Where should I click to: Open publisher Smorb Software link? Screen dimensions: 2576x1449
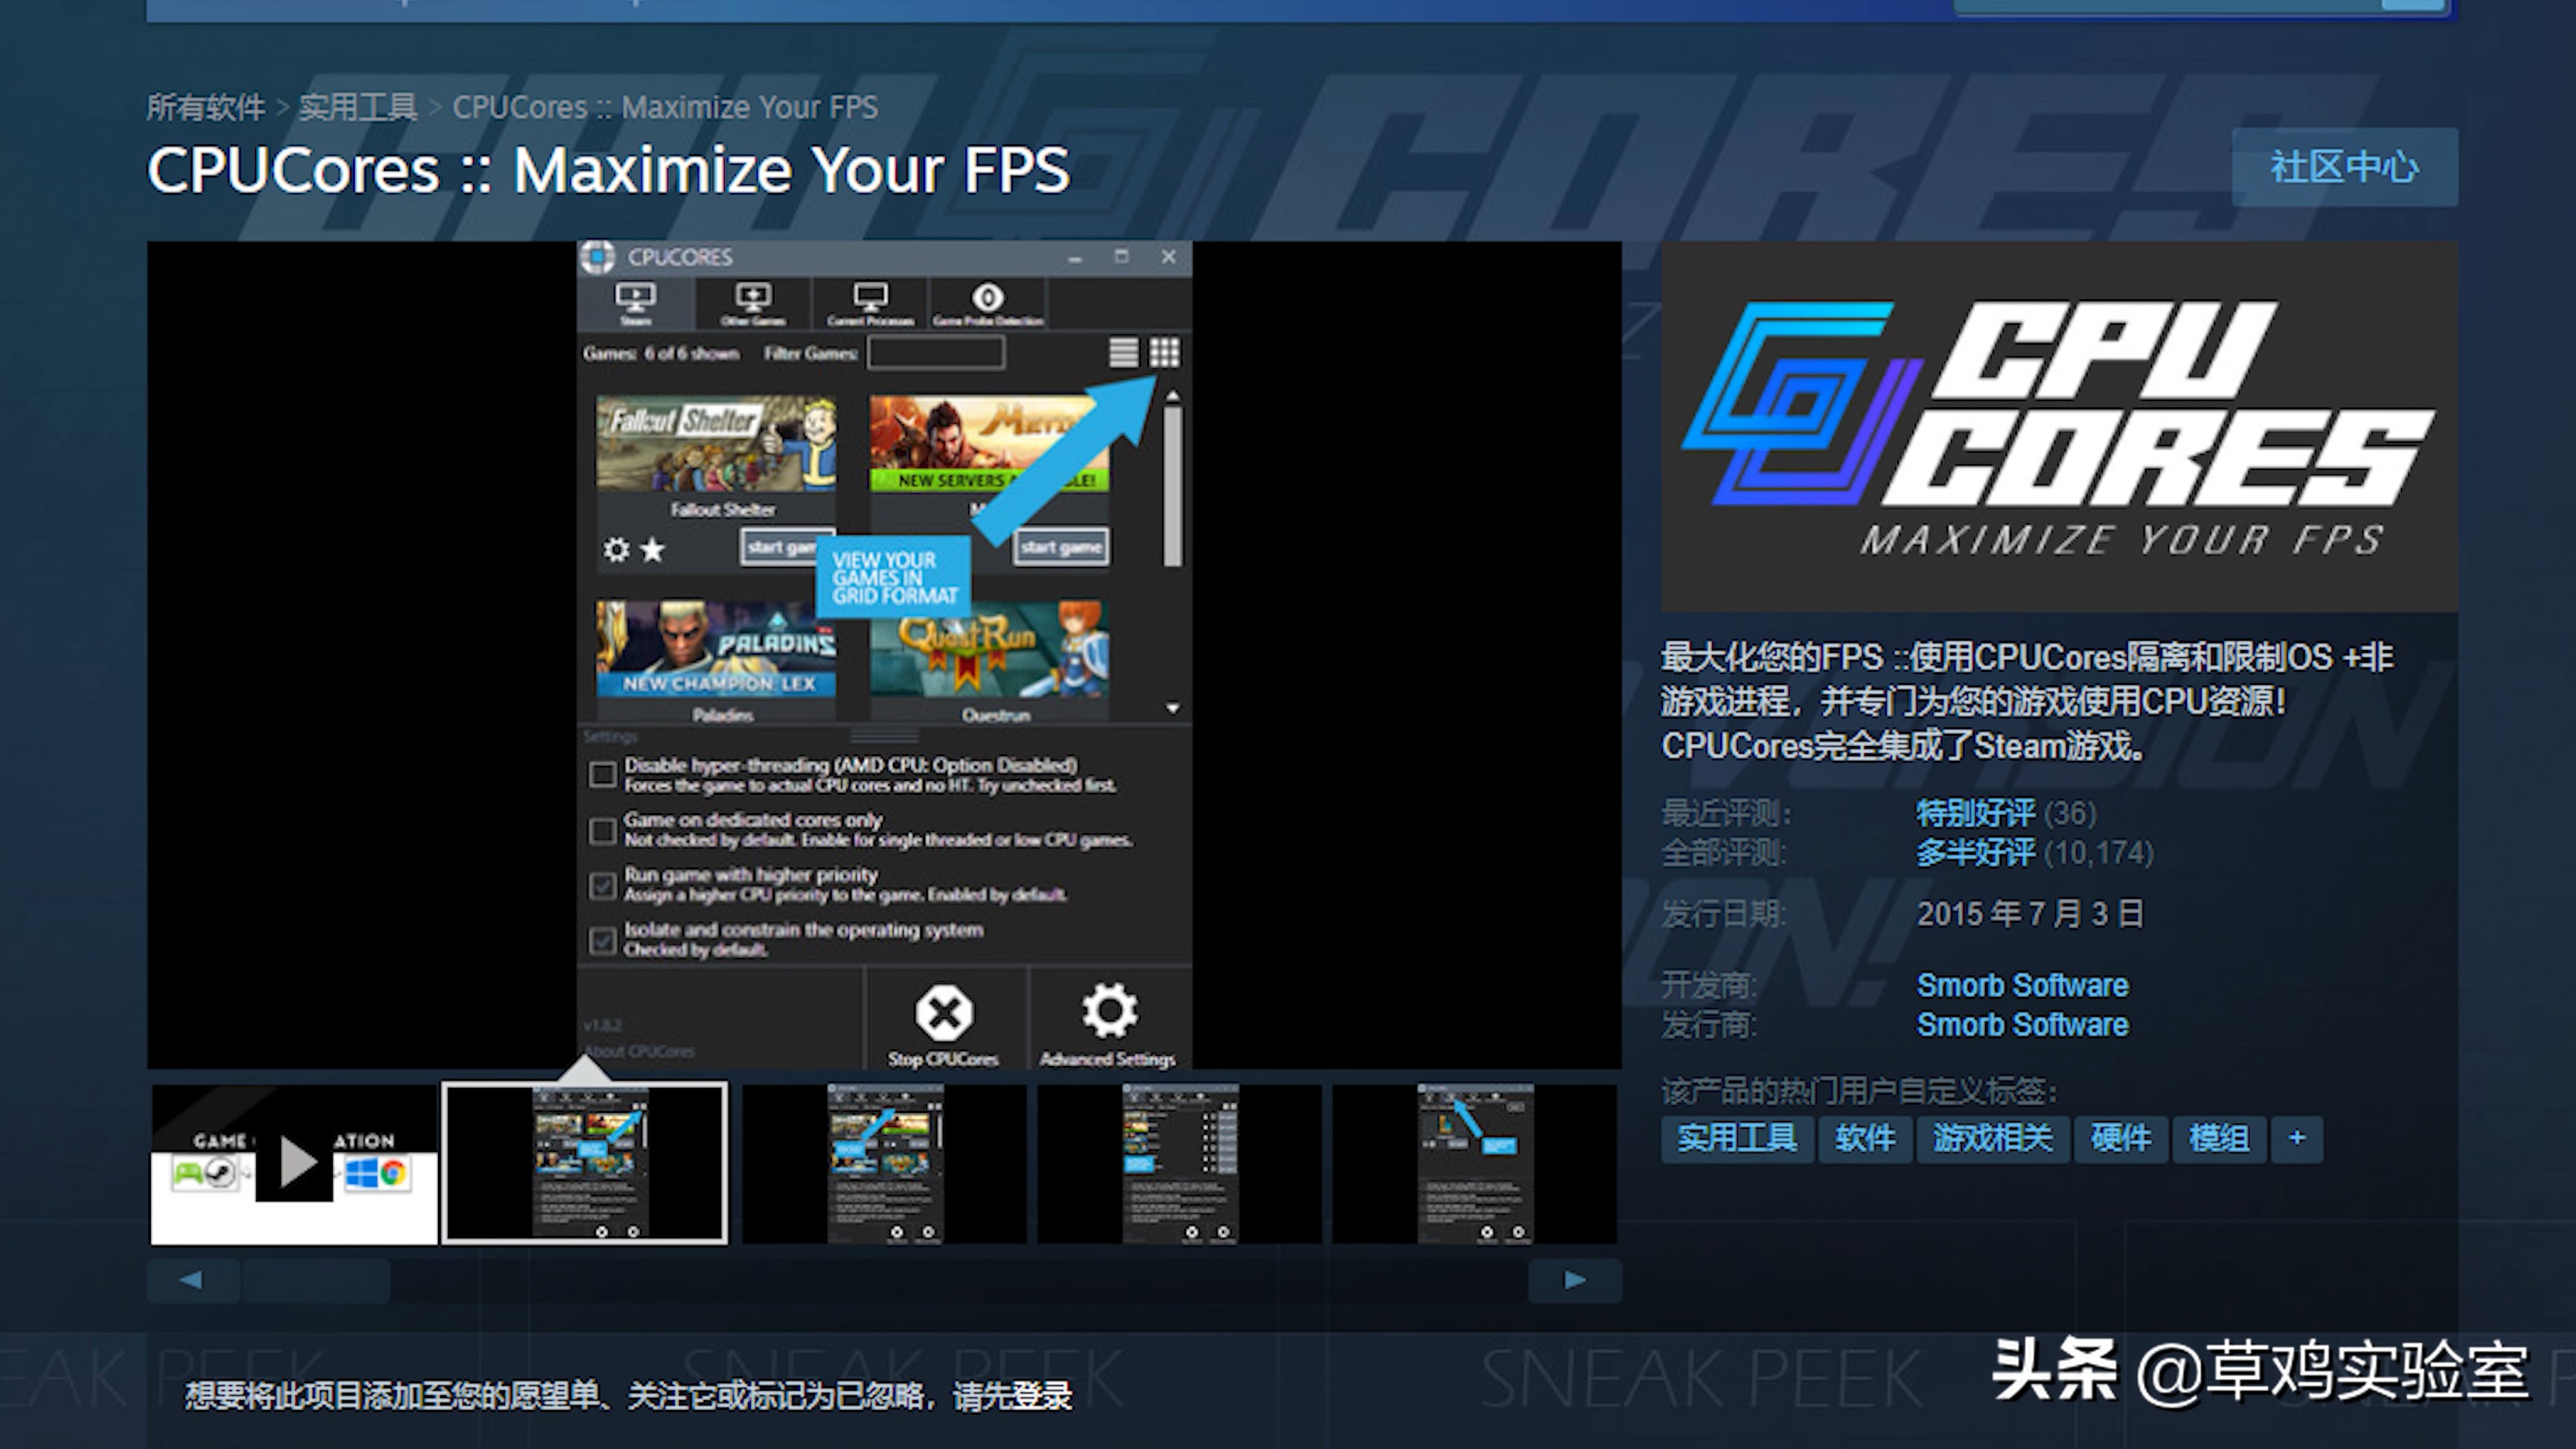2022,1025
